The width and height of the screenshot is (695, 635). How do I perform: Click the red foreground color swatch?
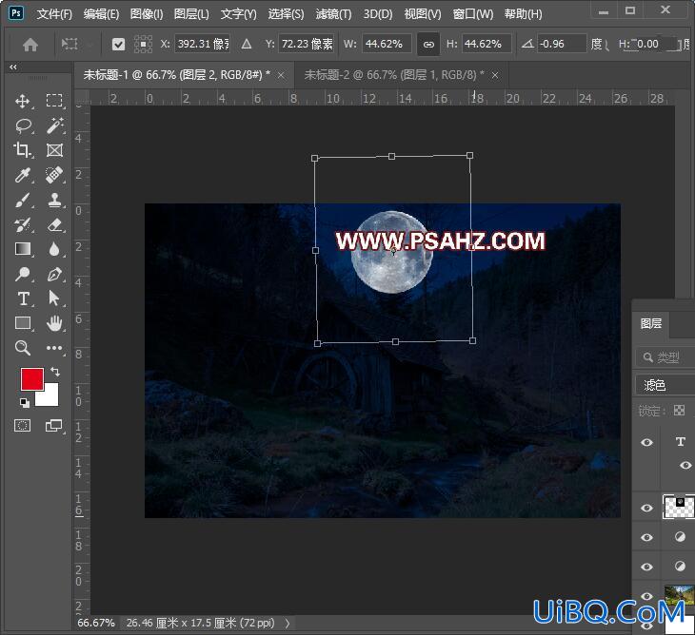click(32, 379)
